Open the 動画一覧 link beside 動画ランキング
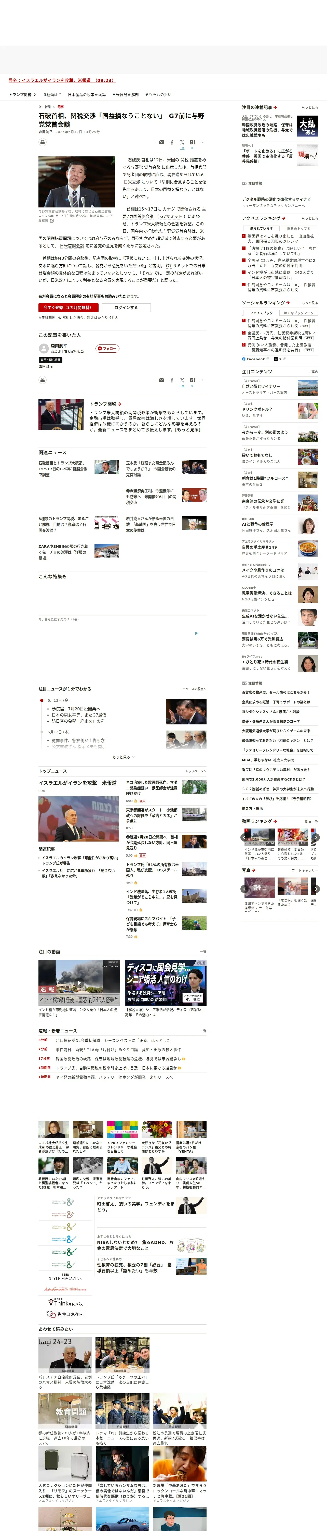This screenshot has height=1531, width=327. (311, 821)
